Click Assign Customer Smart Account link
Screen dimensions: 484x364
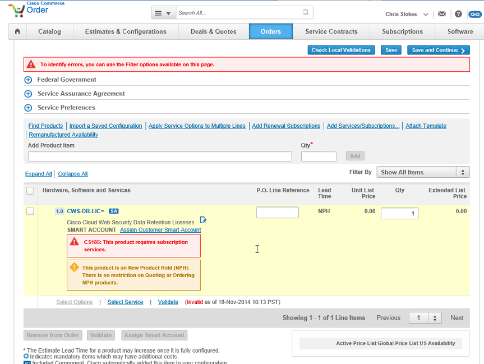click(x=160, y=230)
